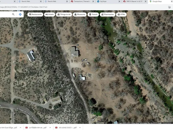Show Museums on the map
The width and height of the screenshot is (173, 130).
80,15
